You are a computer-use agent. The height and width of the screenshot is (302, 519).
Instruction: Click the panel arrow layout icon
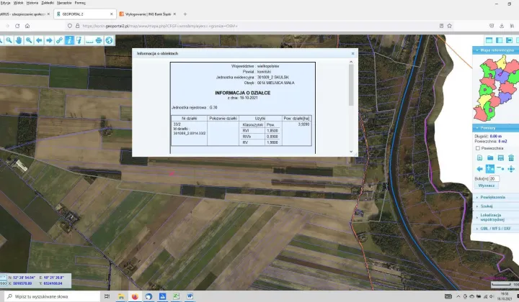tap(509, 40)
